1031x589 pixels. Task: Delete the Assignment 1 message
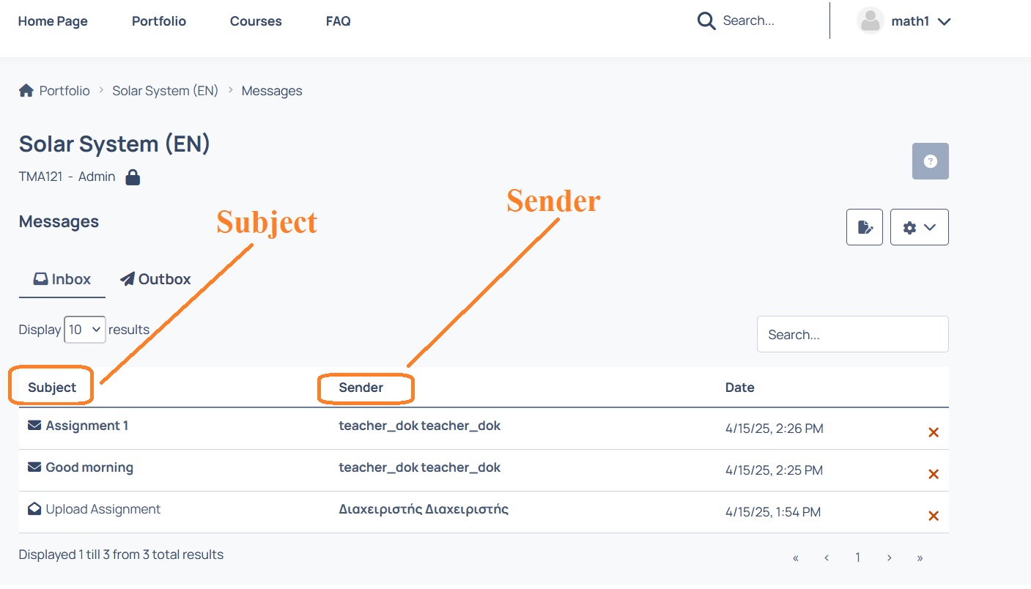point(933,432)
